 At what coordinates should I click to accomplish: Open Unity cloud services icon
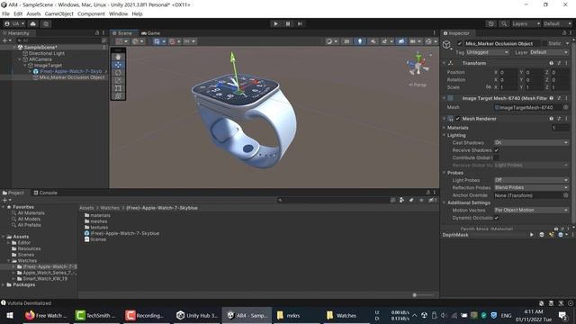pyautogui.click(x=32, y=24)
